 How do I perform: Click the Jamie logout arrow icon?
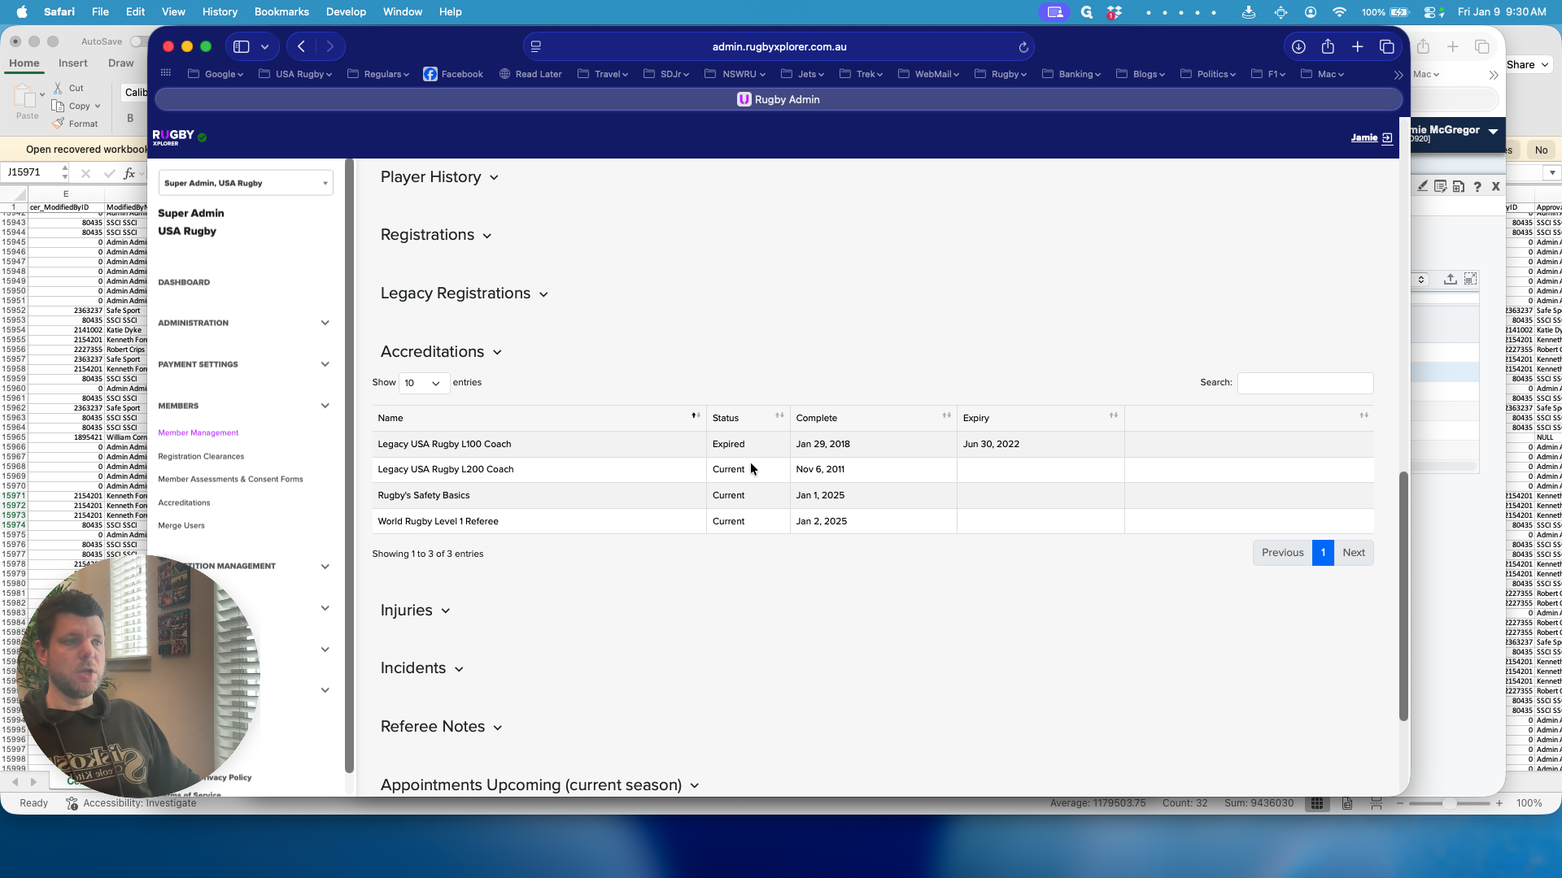pos(1387,138)
